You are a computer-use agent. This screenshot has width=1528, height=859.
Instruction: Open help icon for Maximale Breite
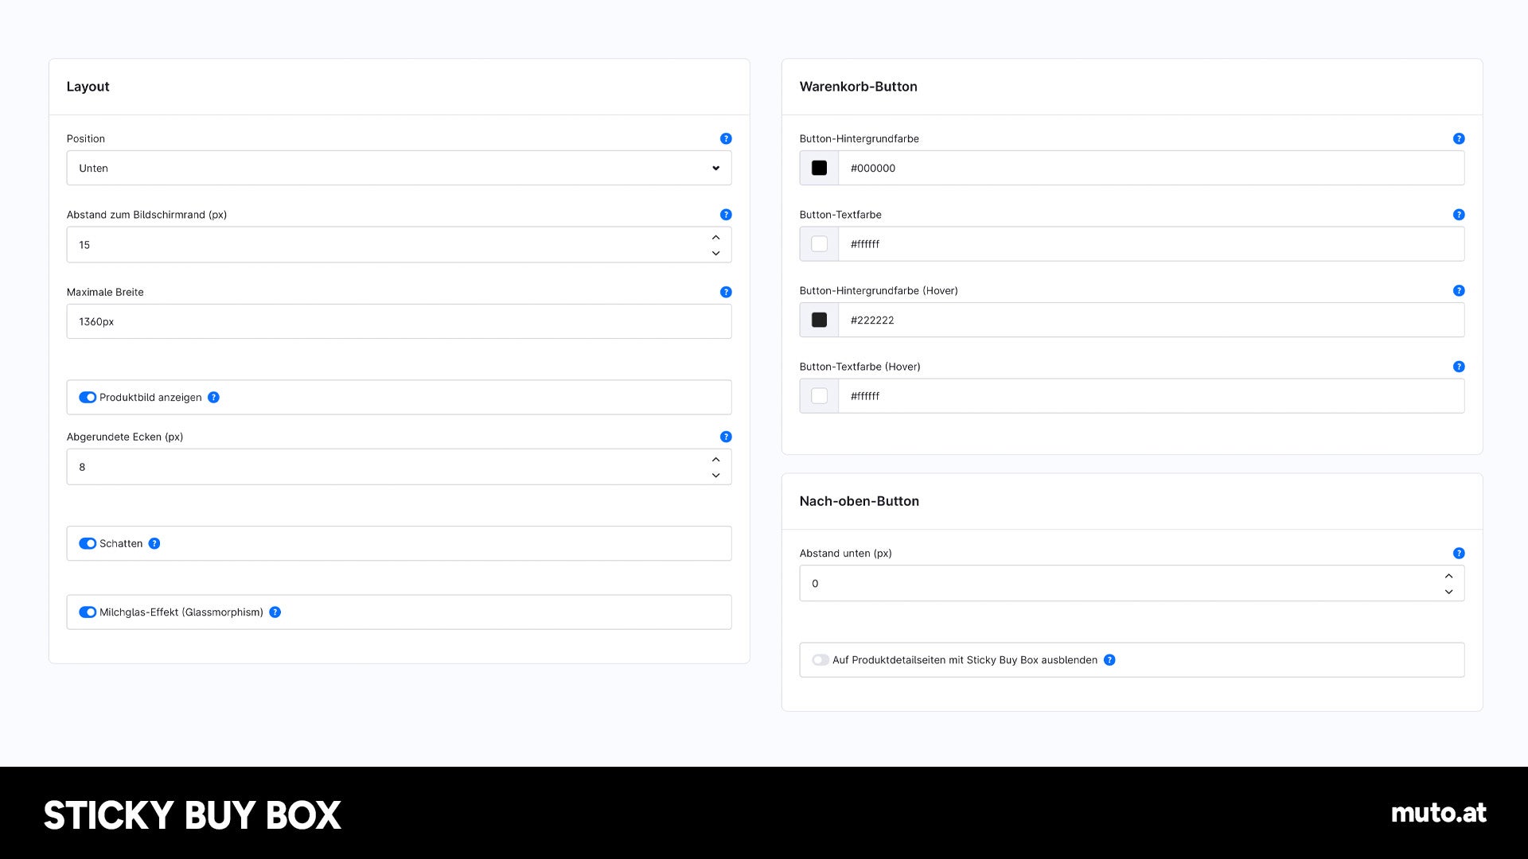tap(726, 292)
